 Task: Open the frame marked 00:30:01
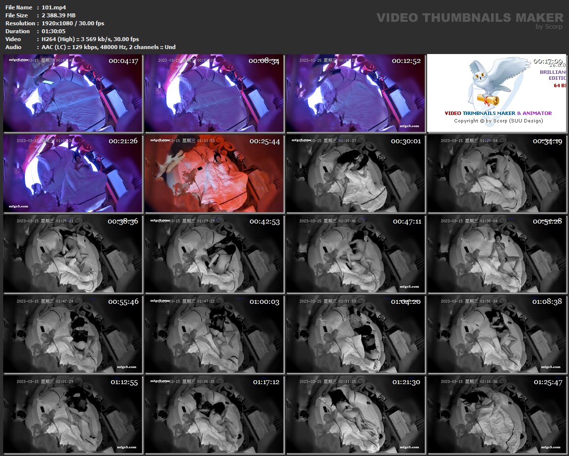coord(355,173)
